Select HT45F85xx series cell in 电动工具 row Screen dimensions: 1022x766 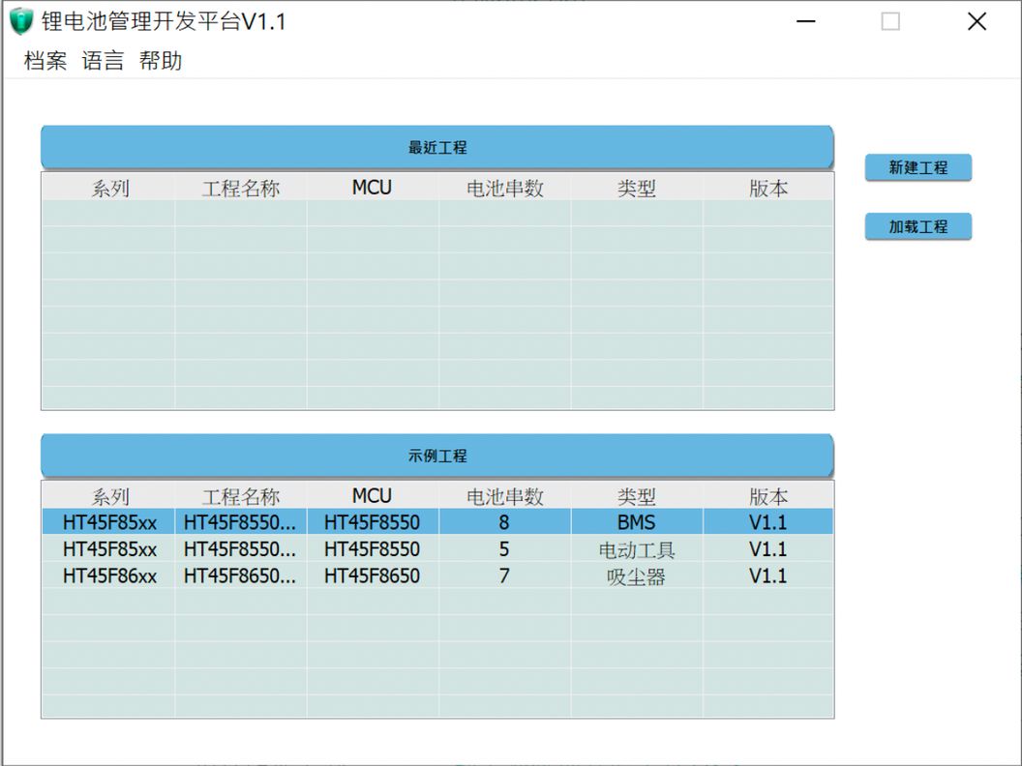[x=108, y=549]
